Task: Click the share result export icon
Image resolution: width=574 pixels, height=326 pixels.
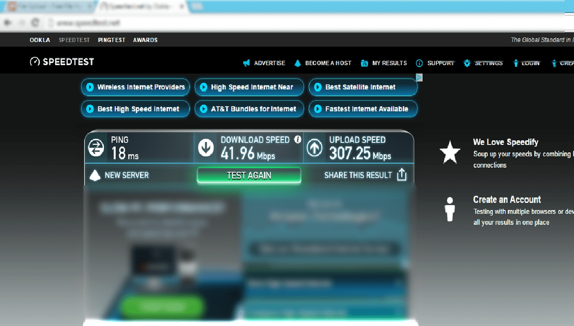Action: (x=402, y=174)
